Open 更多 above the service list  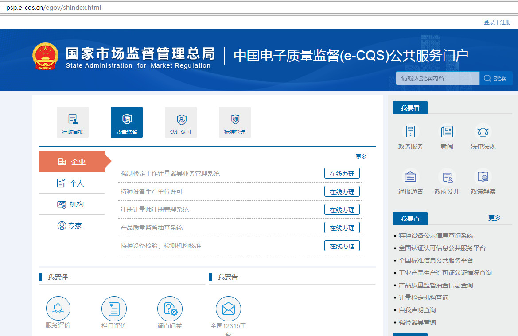(361, 157)
